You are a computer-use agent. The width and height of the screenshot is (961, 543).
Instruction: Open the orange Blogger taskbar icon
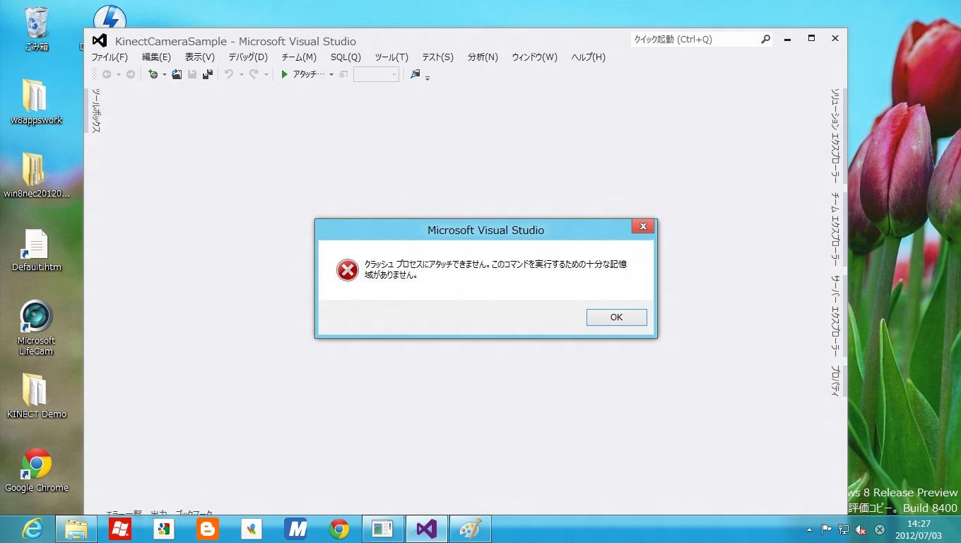208,529
